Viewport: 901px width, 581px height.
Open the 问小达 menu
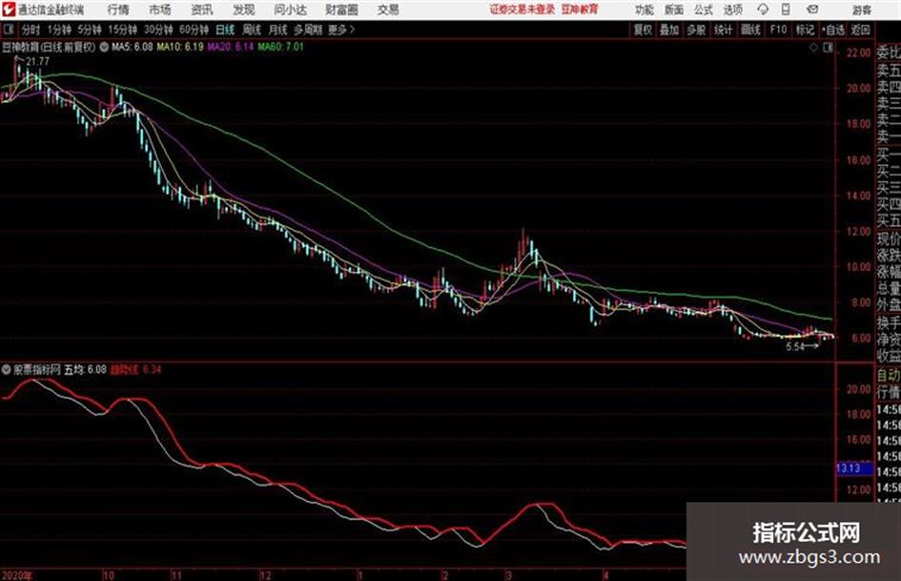coord(290,10)
